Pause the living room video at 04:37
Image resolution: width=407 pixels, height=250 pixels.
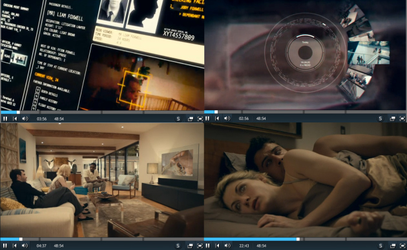pos(5,245)
